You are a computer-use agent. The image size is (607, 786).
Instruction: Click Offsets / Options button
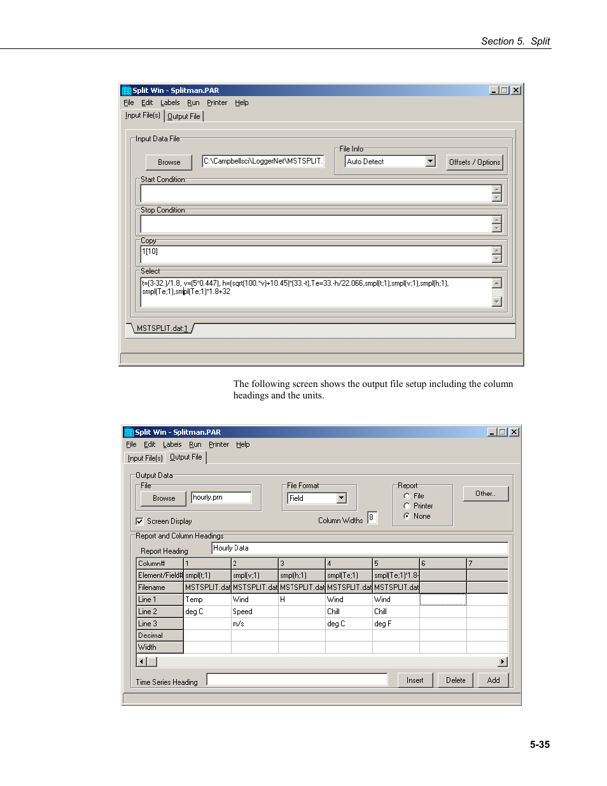click(x=475, y=162)
